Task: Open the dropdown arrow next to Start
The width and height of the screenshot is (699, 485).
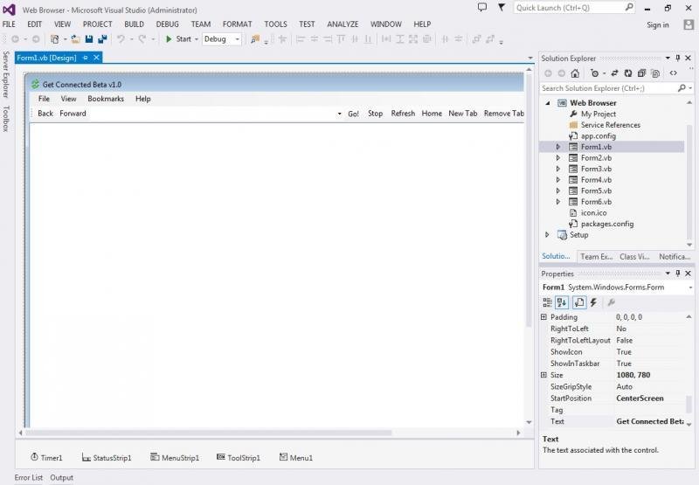Action: (196, 39)
